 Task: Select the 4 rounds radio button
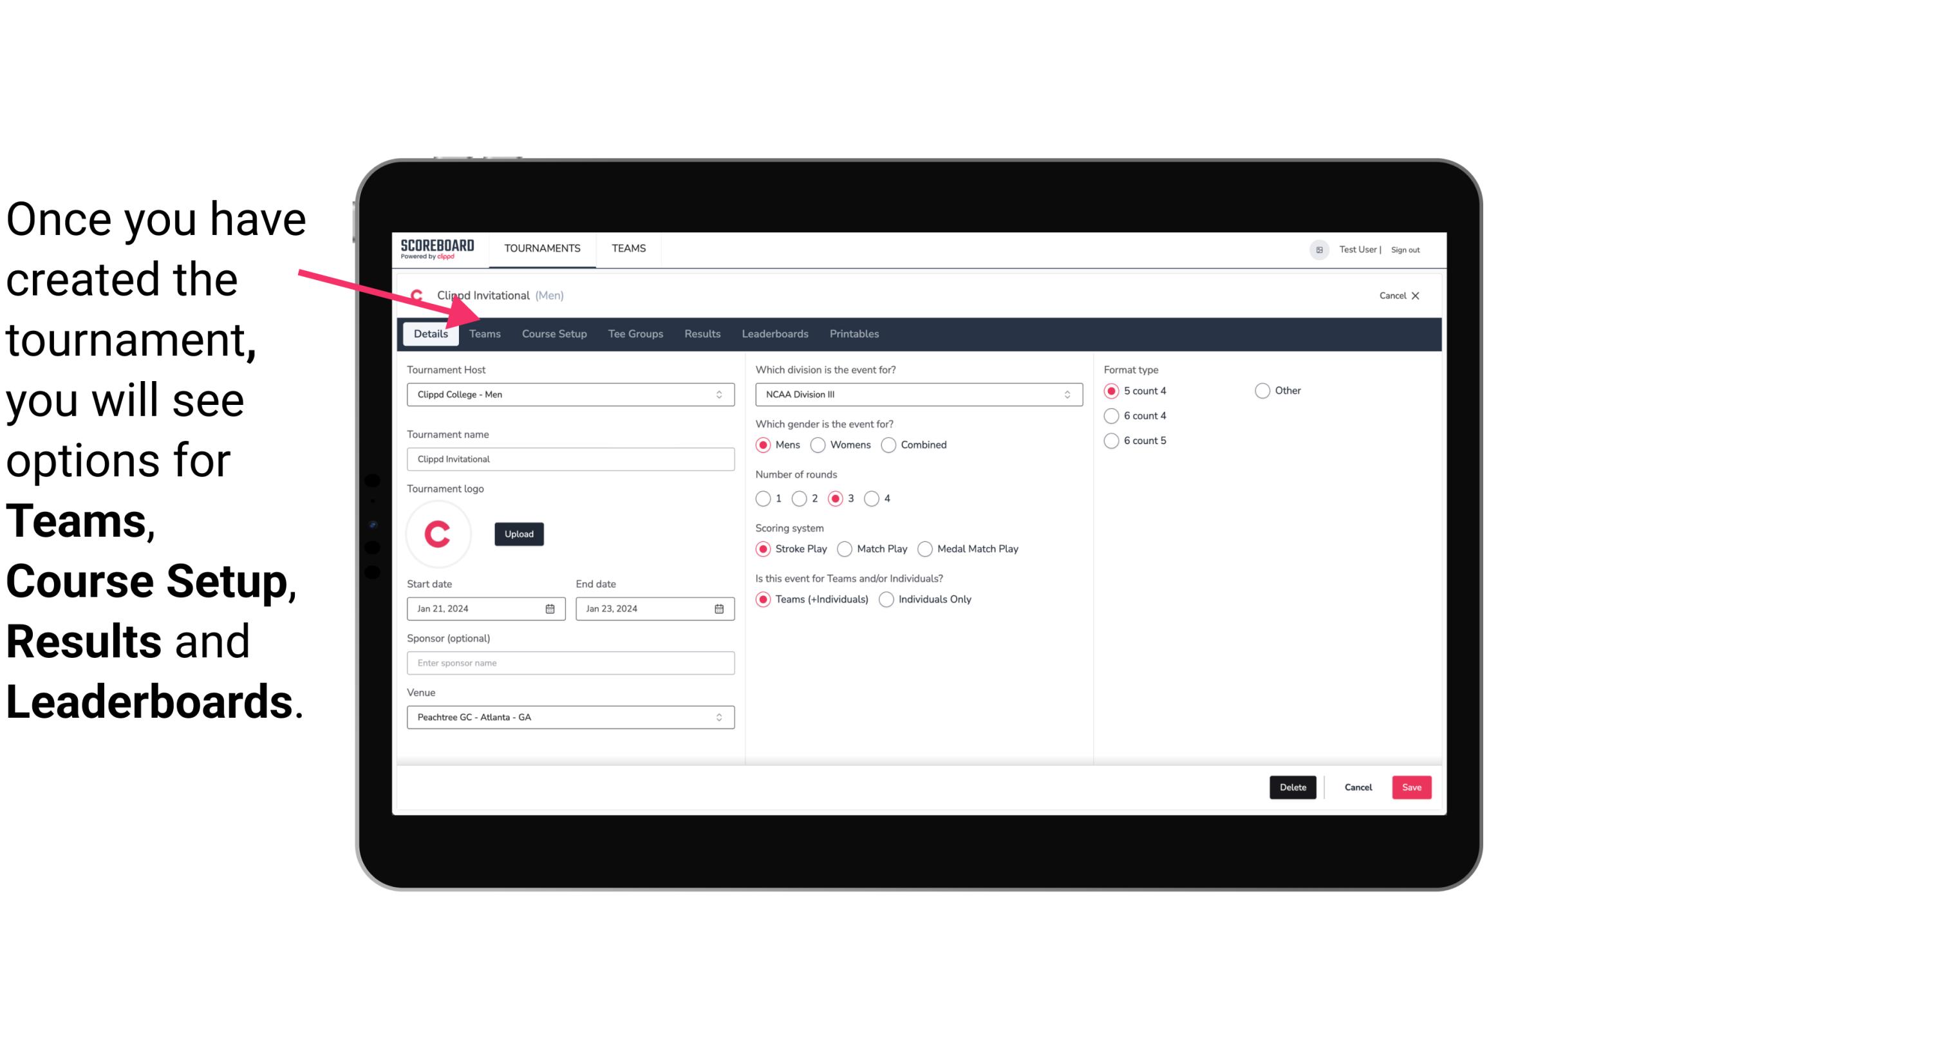874,498
